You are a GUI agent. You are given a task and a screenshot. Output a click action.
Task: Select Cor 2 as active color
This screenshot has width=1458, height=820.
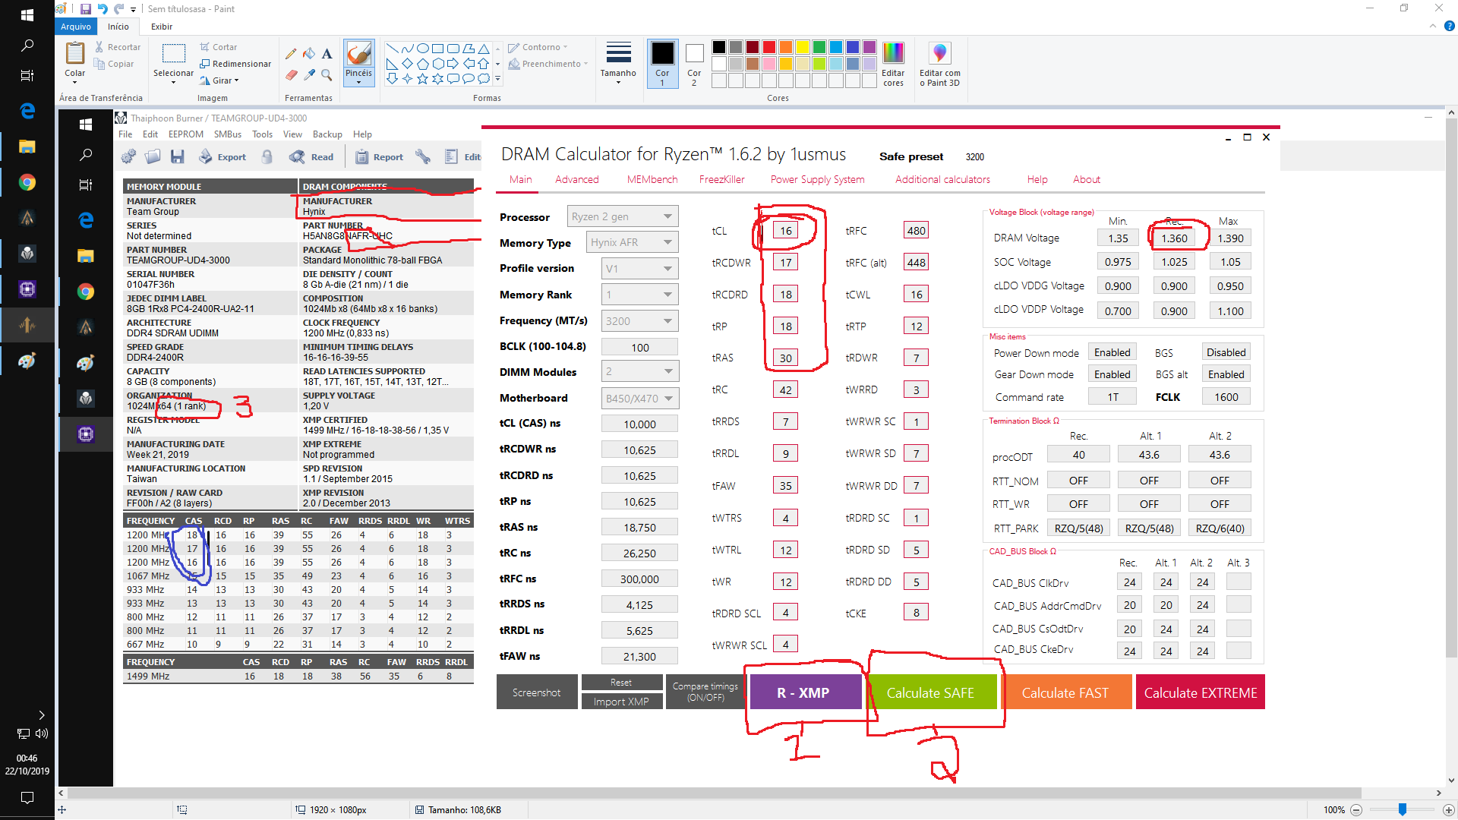click(694, 64)
